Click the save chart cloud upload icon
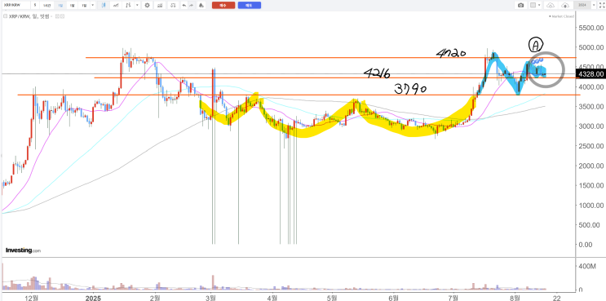 pos(565,5)
